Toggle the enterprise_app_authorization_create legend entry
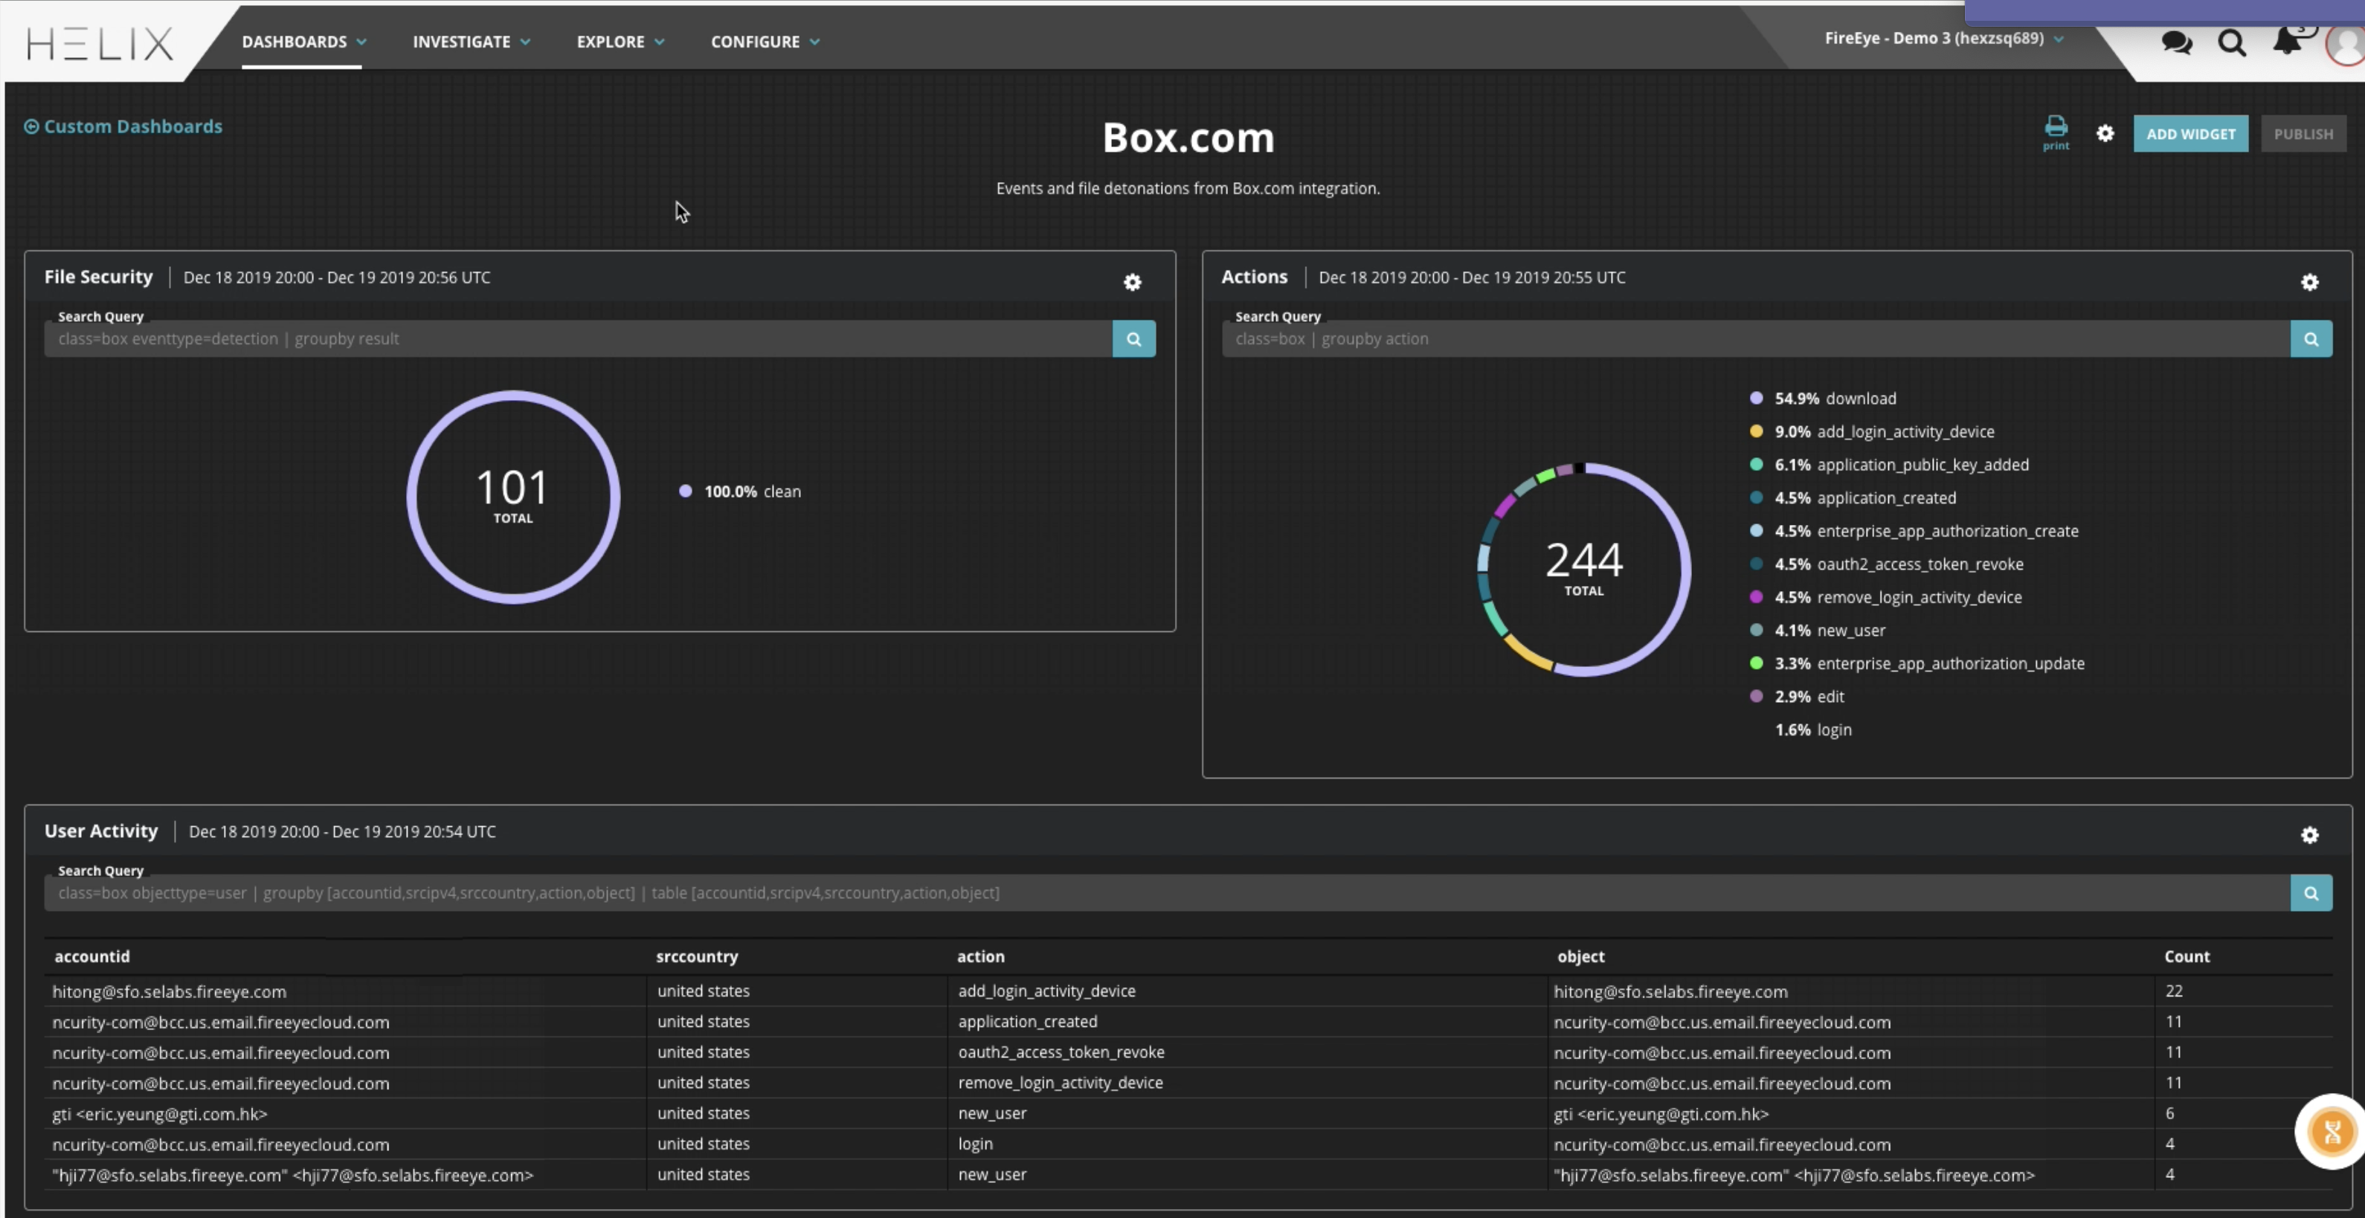The image size is (2365, 1218). (x=1914, y=530)
